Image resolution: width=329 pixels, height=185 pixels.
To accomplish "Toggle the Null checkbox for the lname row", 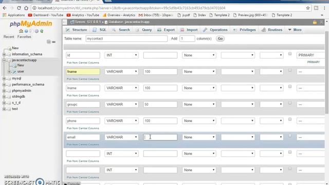I will point(290,86).
